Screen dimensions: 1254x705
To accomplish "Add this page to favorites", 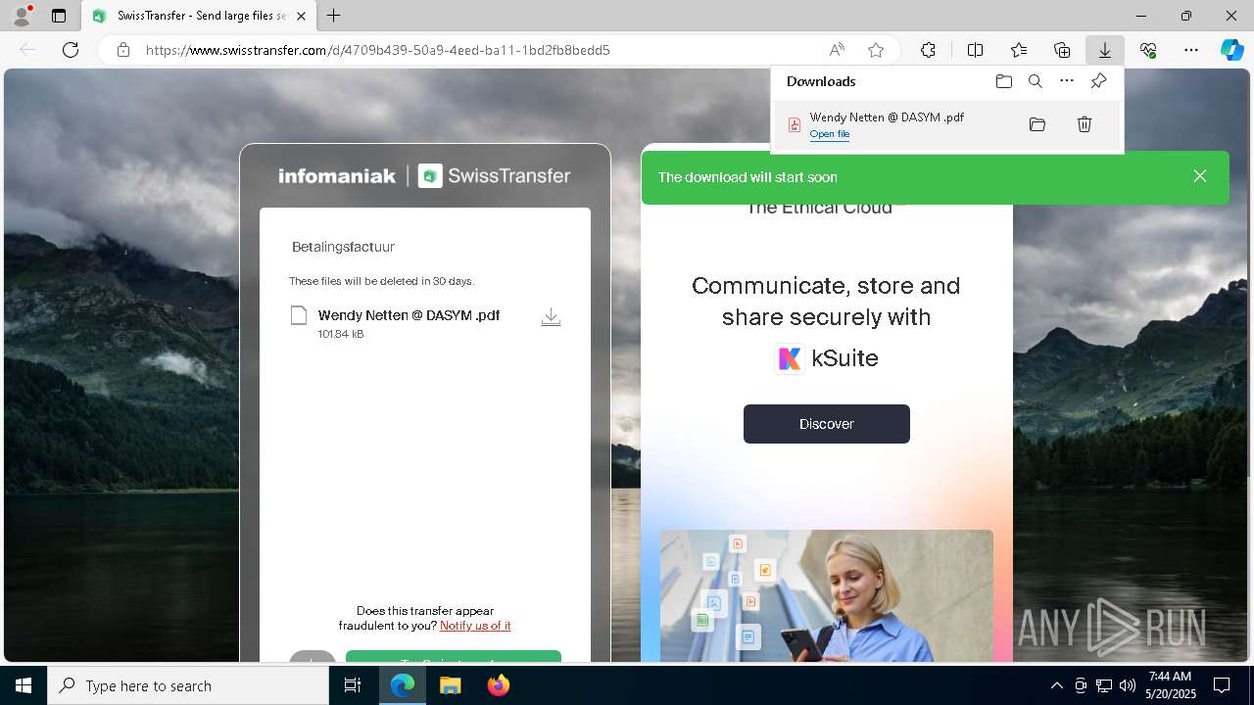I will pos(876,50).
